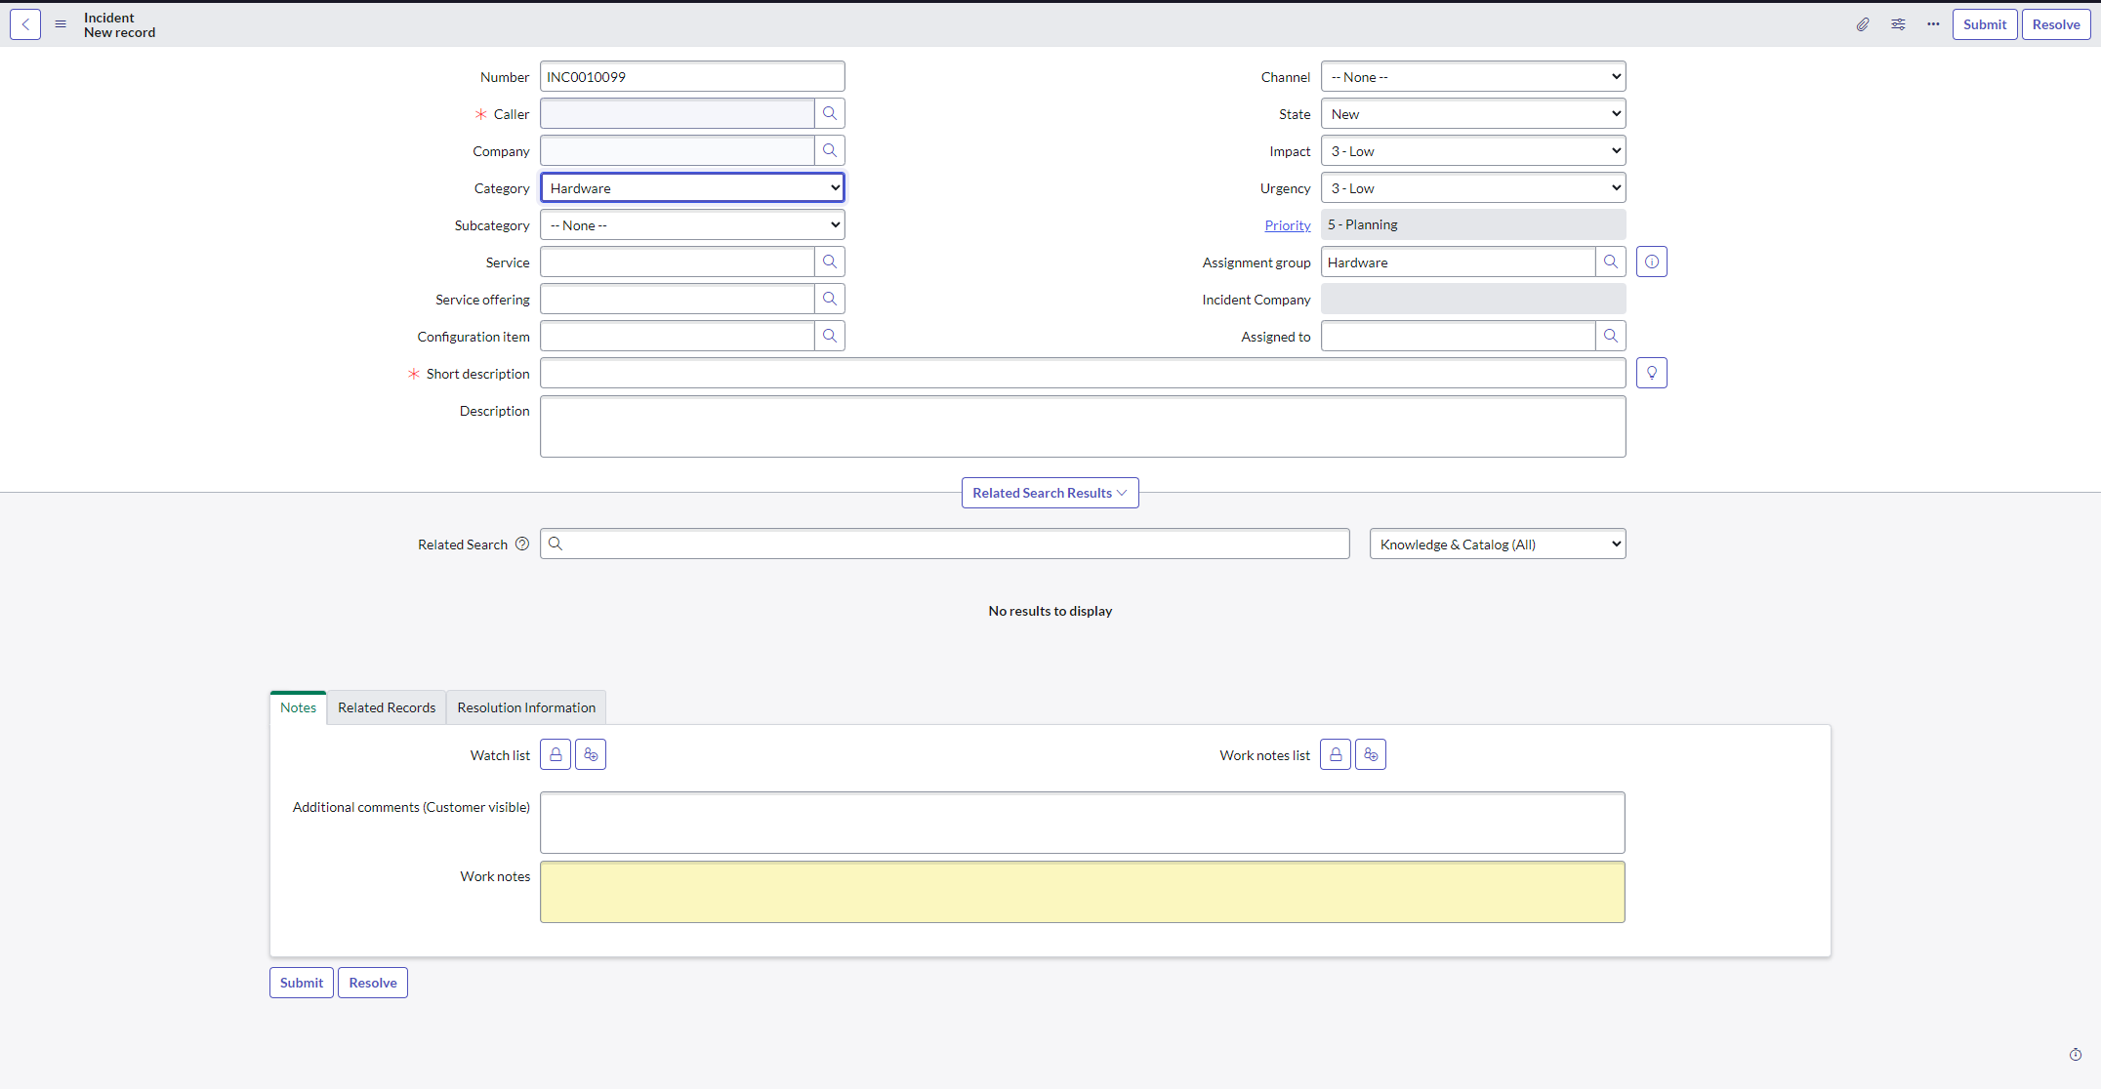Type in the Work notes field
This screenshot has width=2101, height=1089.
point(1082,891)
